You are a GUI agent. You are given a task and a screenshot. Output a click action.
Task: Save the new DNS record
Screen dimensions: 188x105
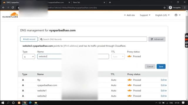tap(161, 66)
